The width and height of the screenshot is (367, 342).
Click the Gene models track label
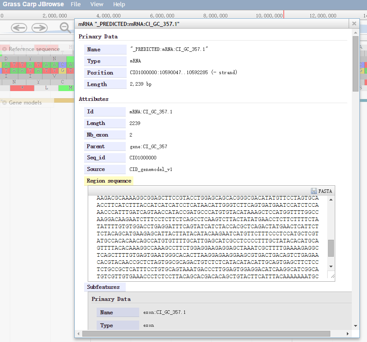coord(26,103)
